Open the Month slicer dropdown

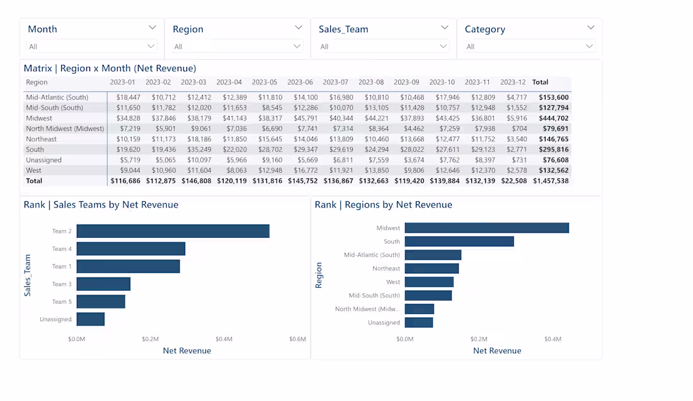[151, 46]
